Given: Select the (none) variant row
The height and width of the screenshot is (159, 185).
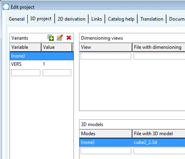Looking at the screenshot, I should tap(42, 56).
